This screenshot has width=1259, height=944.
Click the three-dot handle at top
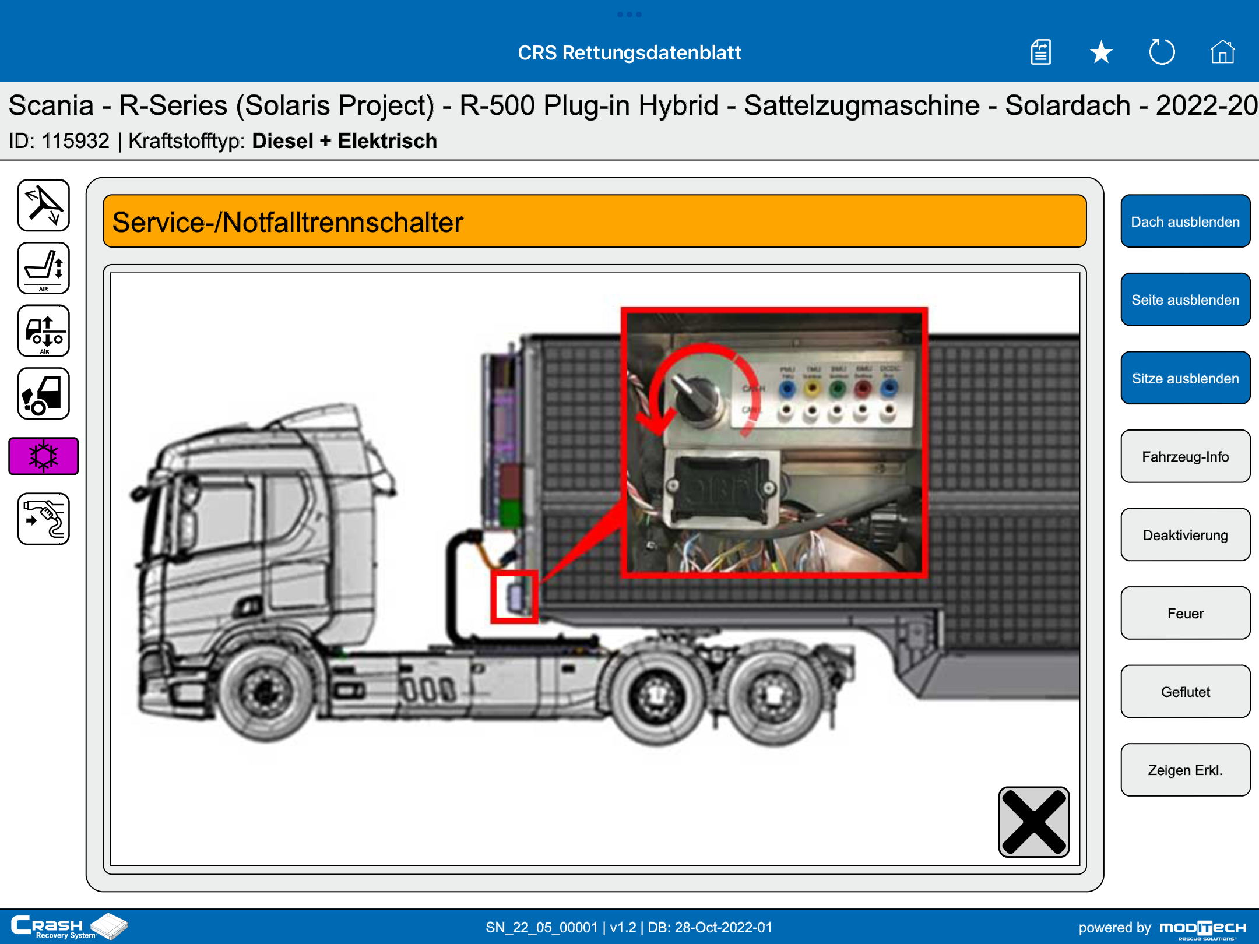pyautogui.click(x=629, y=15)
